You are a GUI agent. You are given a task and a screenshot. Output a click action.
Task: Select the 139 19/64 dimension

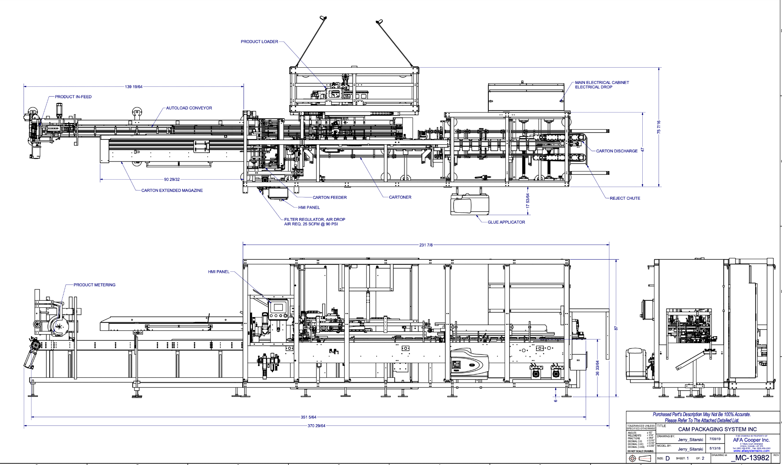point(134,87)
